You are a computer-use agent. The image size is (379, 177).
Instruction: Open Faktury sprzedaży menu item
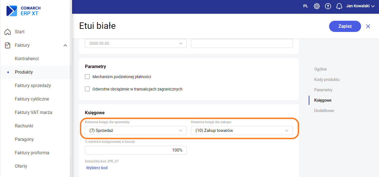(33, 86)
